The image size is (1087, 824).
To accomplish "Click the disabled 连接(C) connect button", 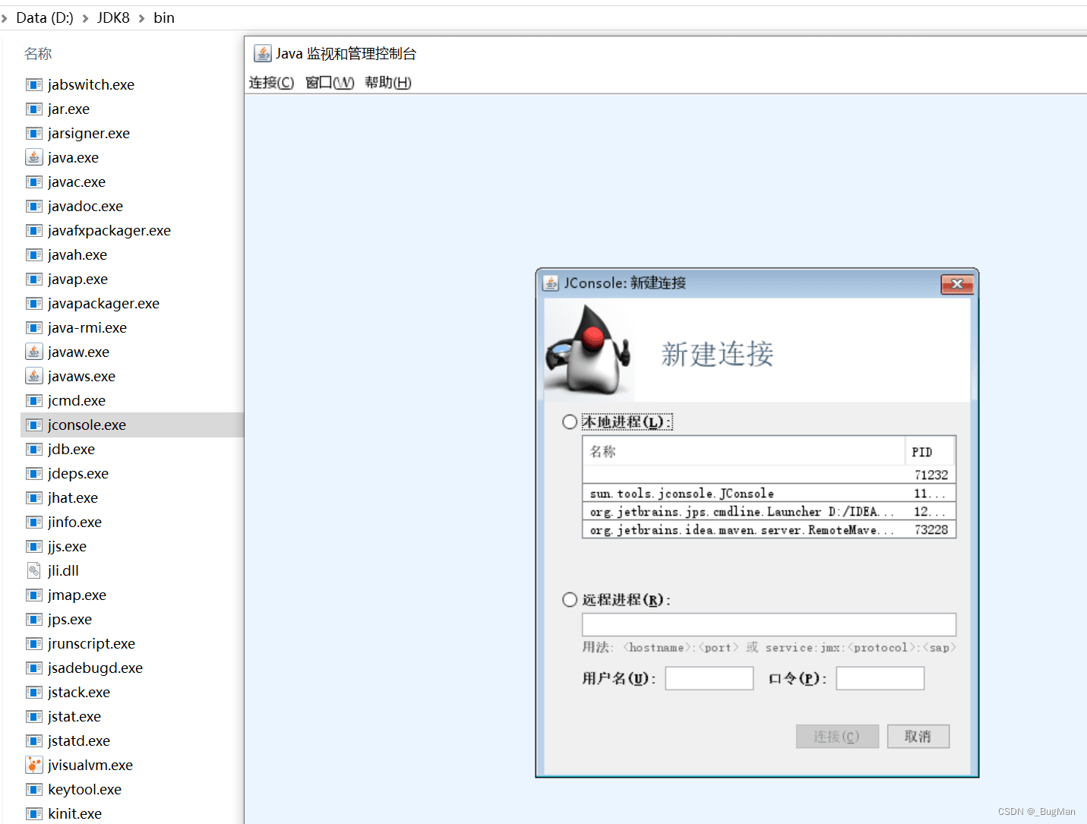I will point(837,737).
